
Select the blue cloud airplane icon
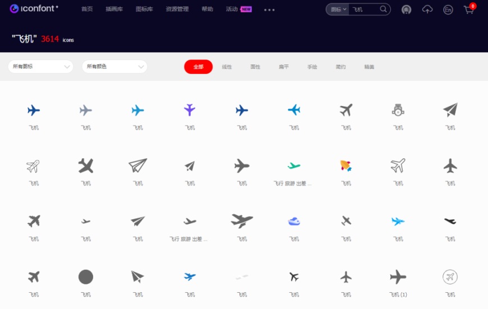tap(294, 222)
